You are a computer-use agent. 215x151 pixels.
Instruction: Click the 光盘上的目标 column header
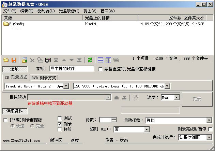tap(110, 18)
